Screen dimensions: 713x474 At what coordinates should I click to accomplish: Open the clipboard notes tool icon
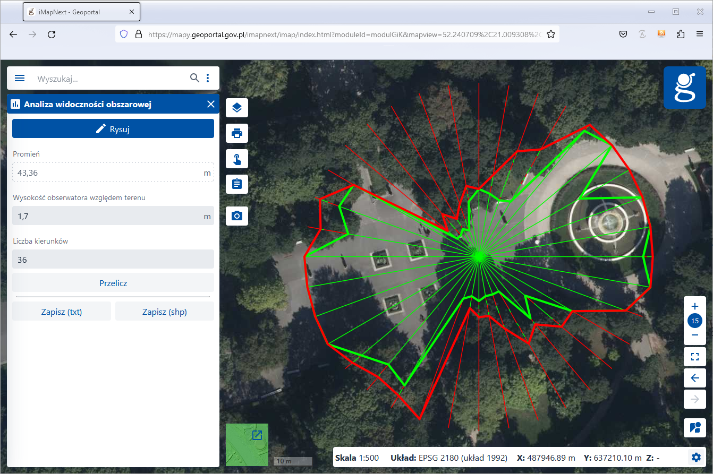(x=237, y=184)
